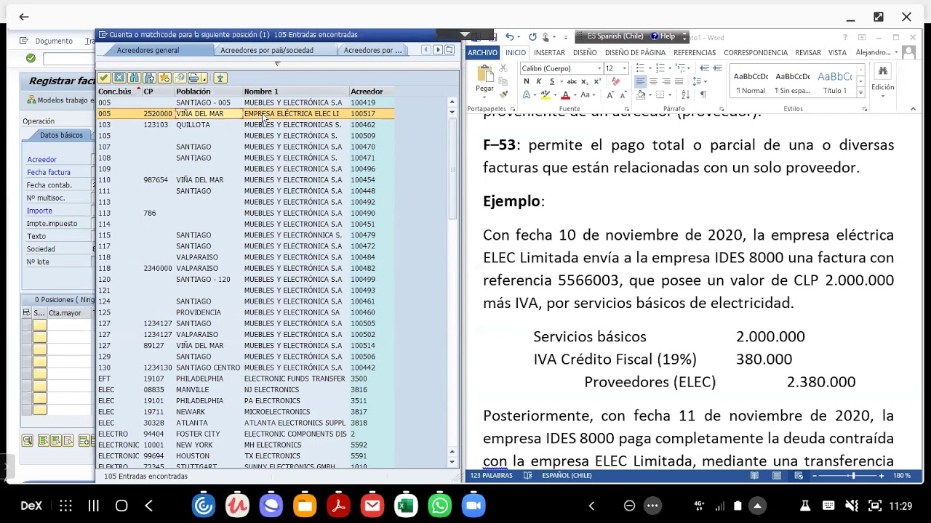Click the 123 PALABRAS word count
Image resolution: width=931 pixels, height=523 pixels.
[x=491, y=475]
